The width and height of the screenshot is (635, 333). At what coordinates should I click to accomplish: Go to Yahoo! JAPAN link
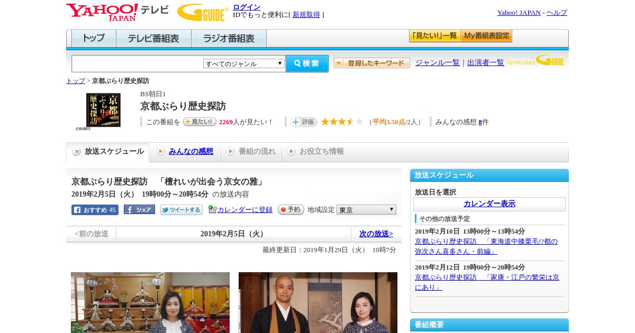[x=519, y=13]
